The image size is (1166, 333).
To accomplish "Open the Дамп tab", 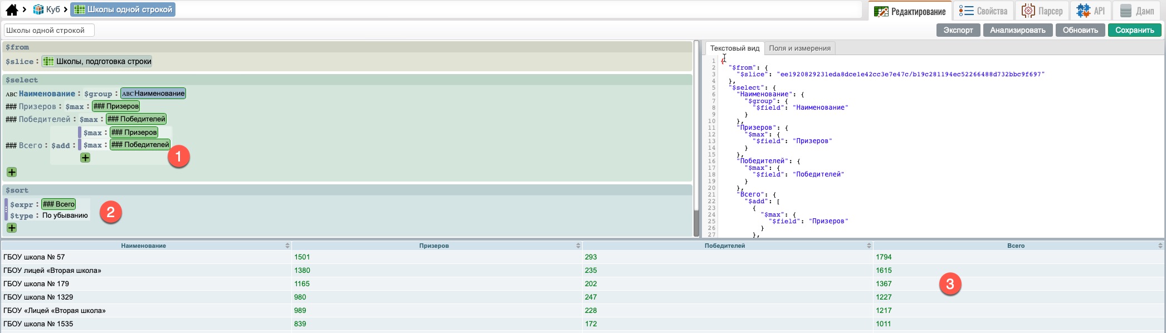I will 1138,11.
